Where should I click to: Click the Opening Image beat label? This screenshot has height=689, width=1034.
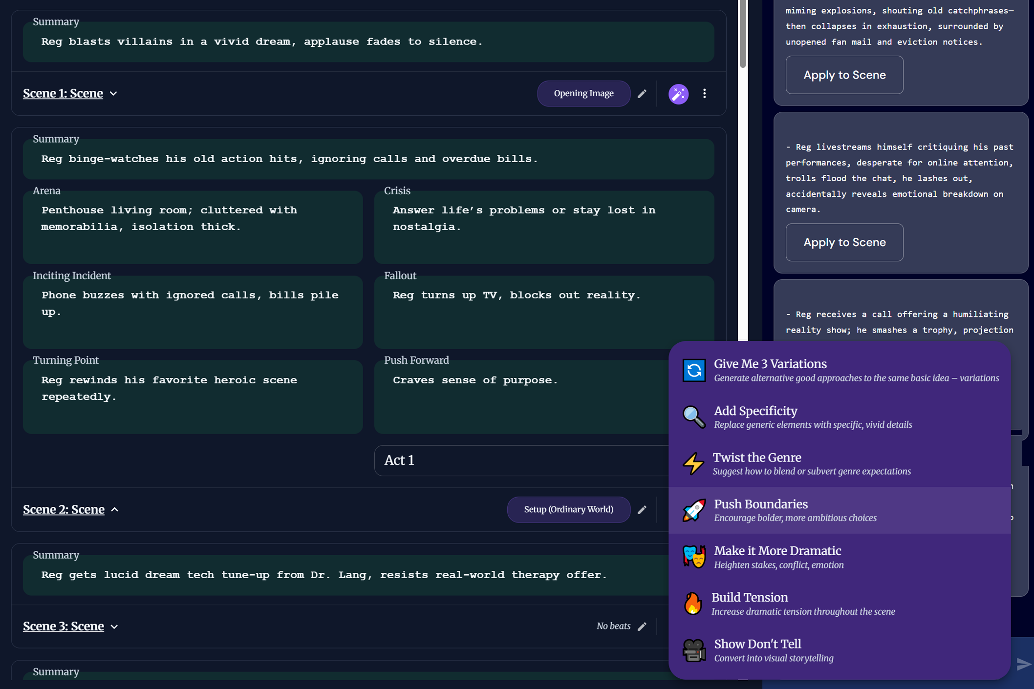(583, 93)
